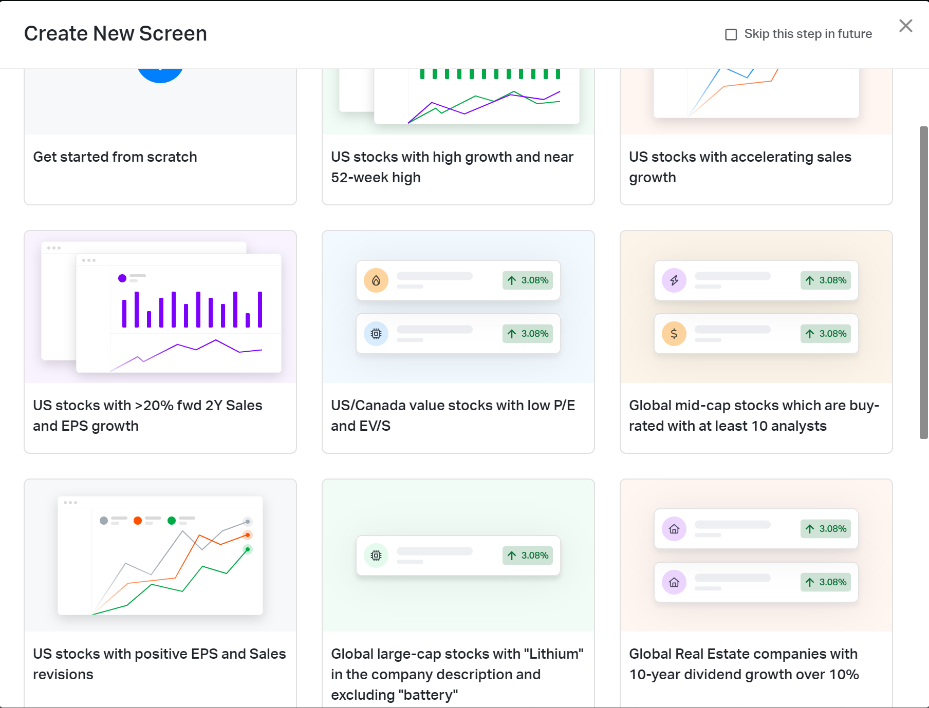The height and width of the screenshot is (708, 929).
Task: Select the dollar sign icon in the mid-cap card
Action: coord(675,334)
